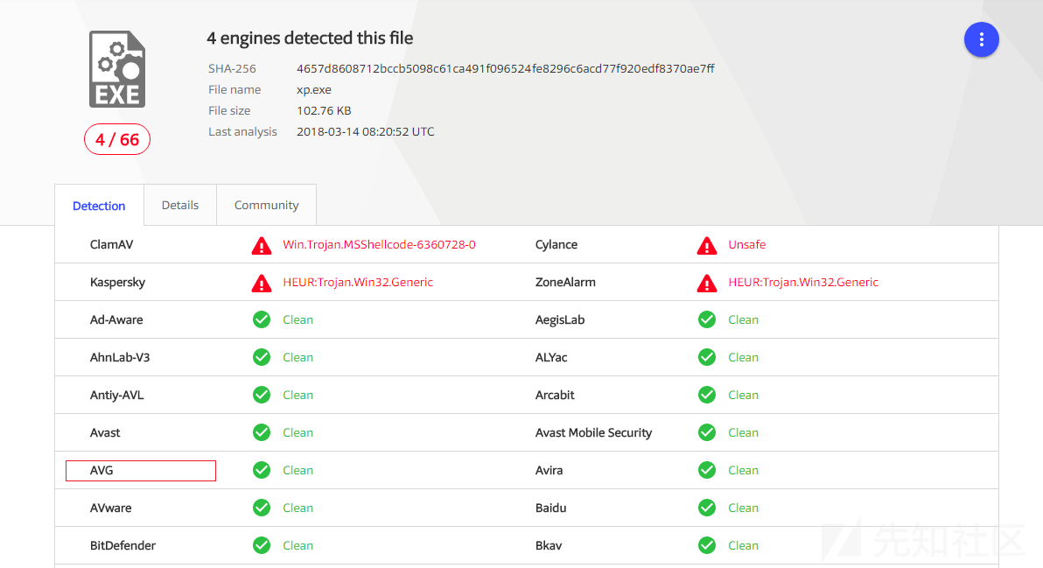Viewport: 1043px width, 568px height.
Task: Click the AVware engine name
Action: (110, 508)
